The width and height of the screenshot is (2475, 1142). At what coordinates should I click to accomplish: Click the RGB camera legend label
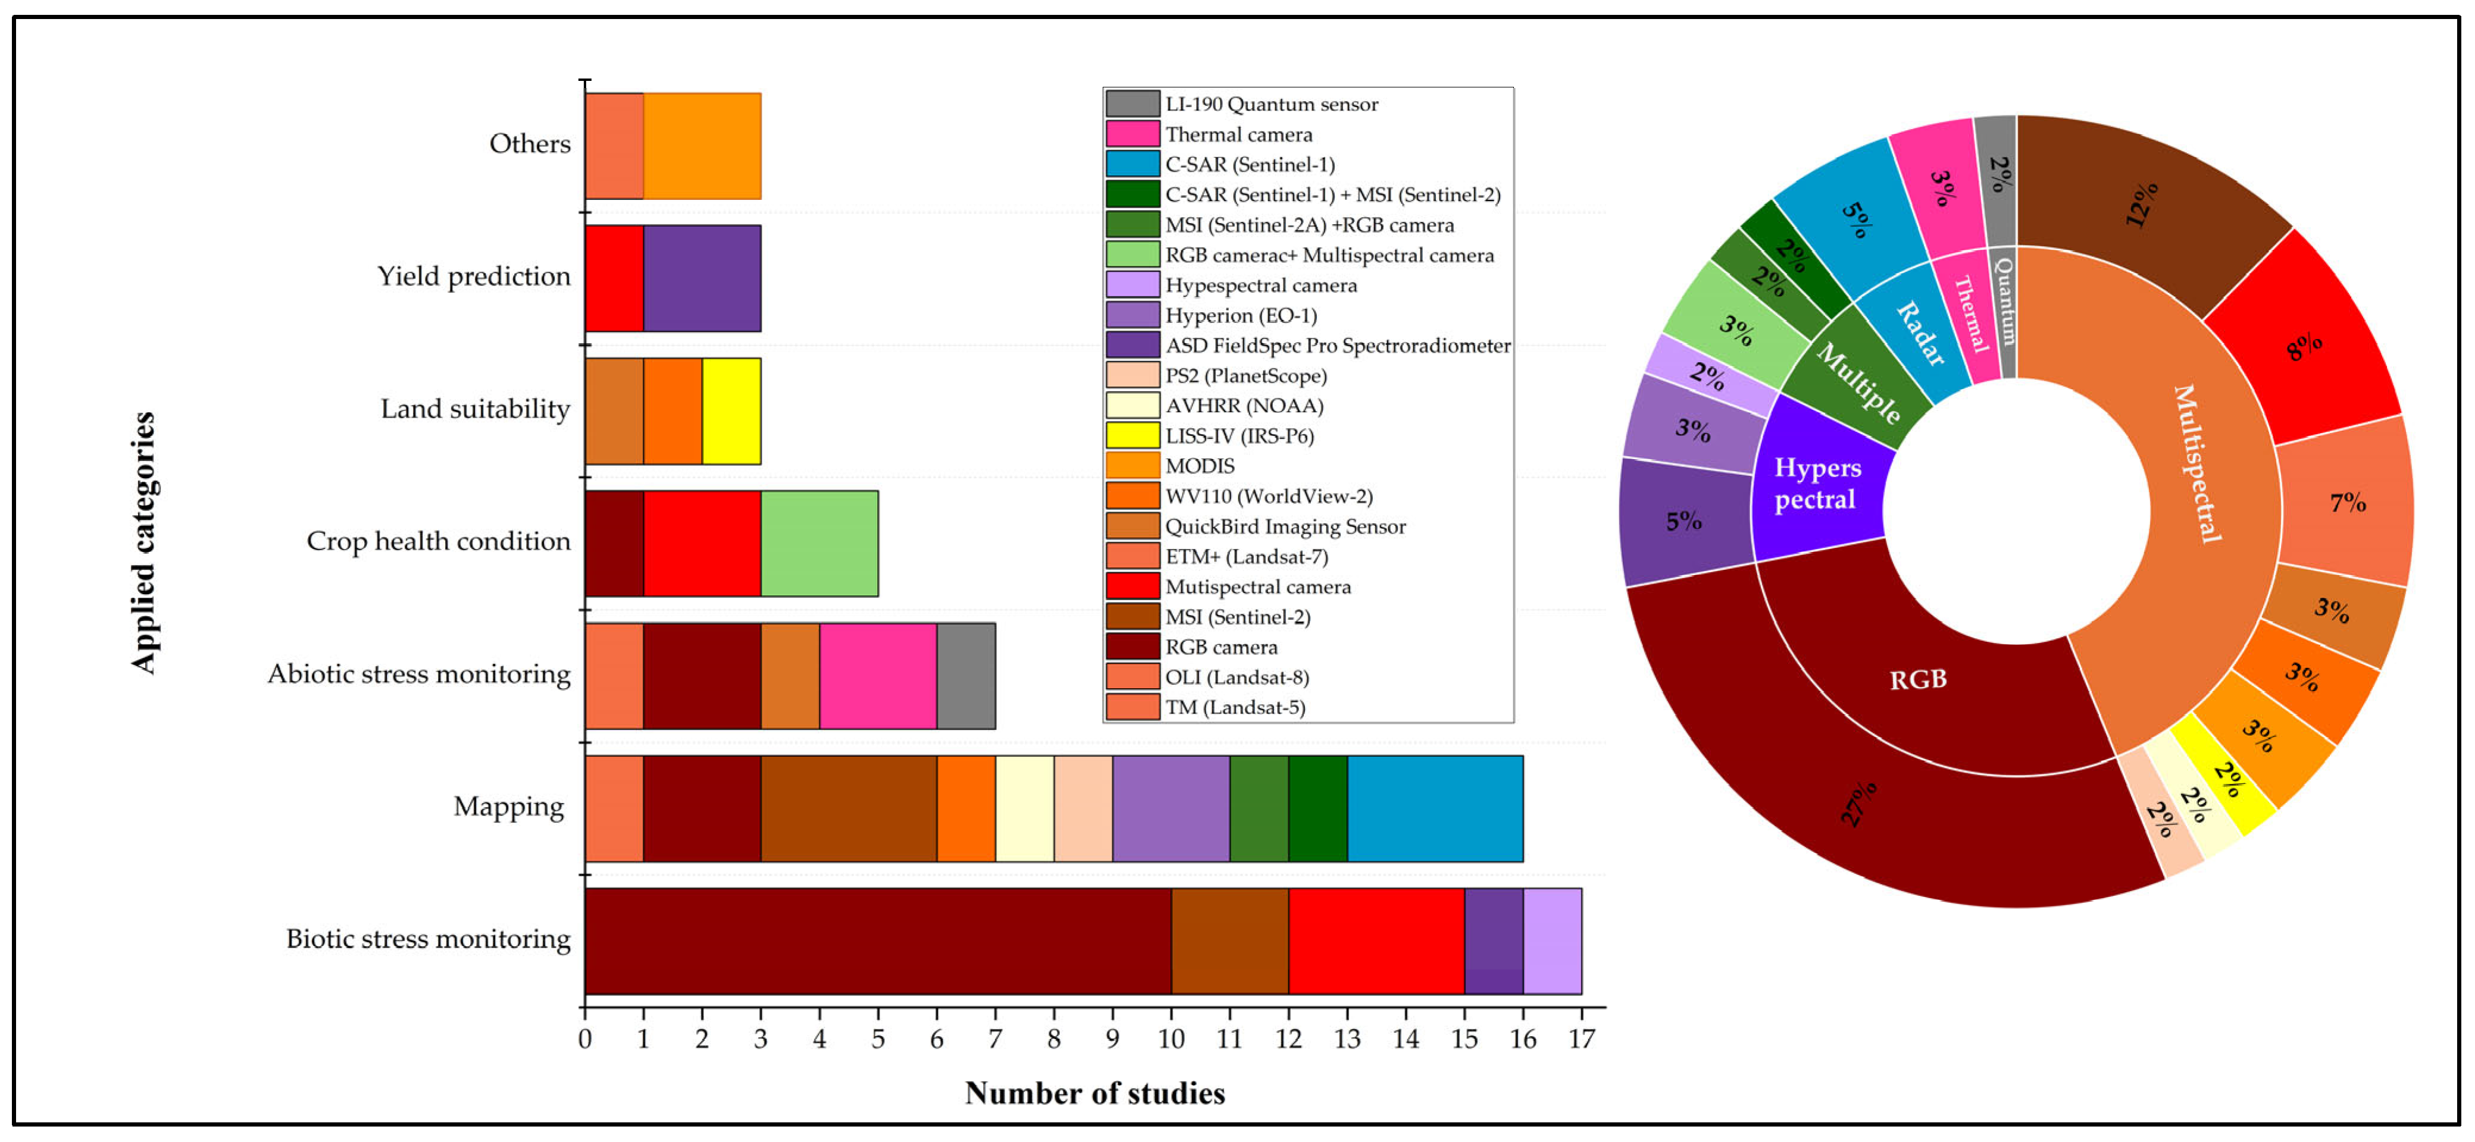(1221, 647)
